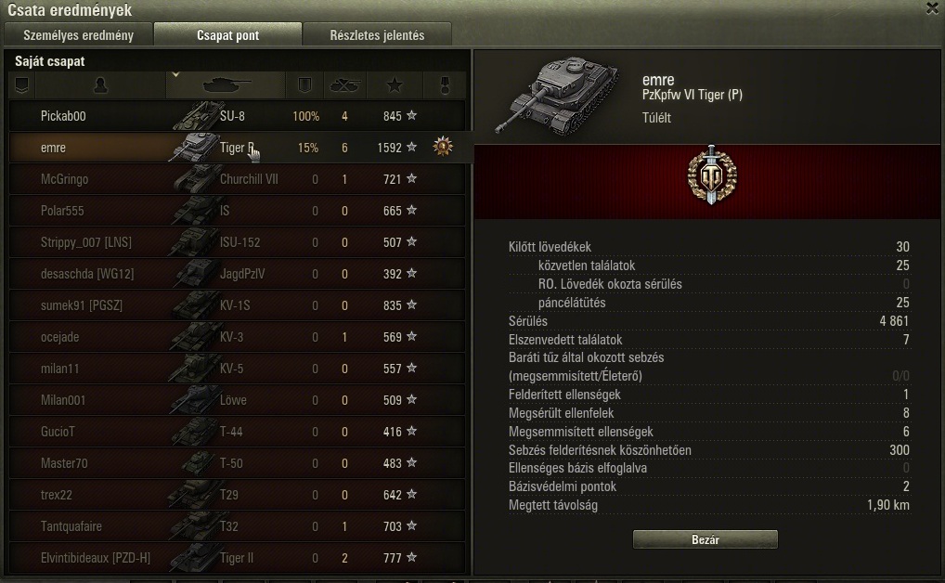The image size is (945, 583).
Task: Sort by destroyed tanks kills icon
Action: pos(344,85)
